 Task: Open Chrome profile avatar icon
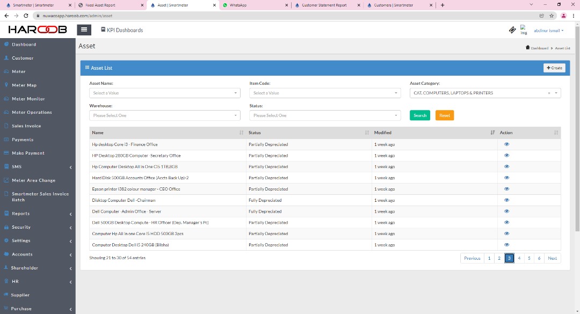pos(564,16)
